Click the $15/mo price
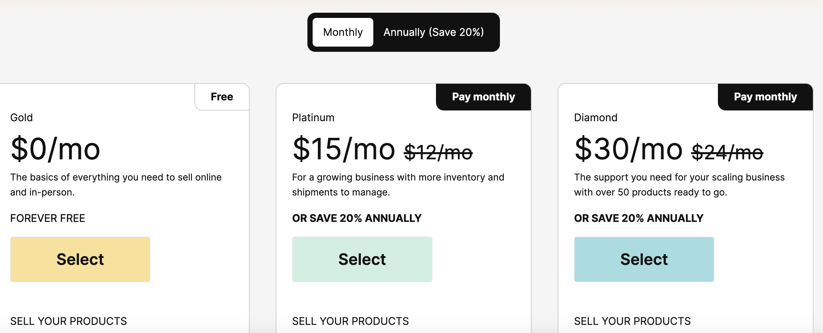 coord(344,149)
